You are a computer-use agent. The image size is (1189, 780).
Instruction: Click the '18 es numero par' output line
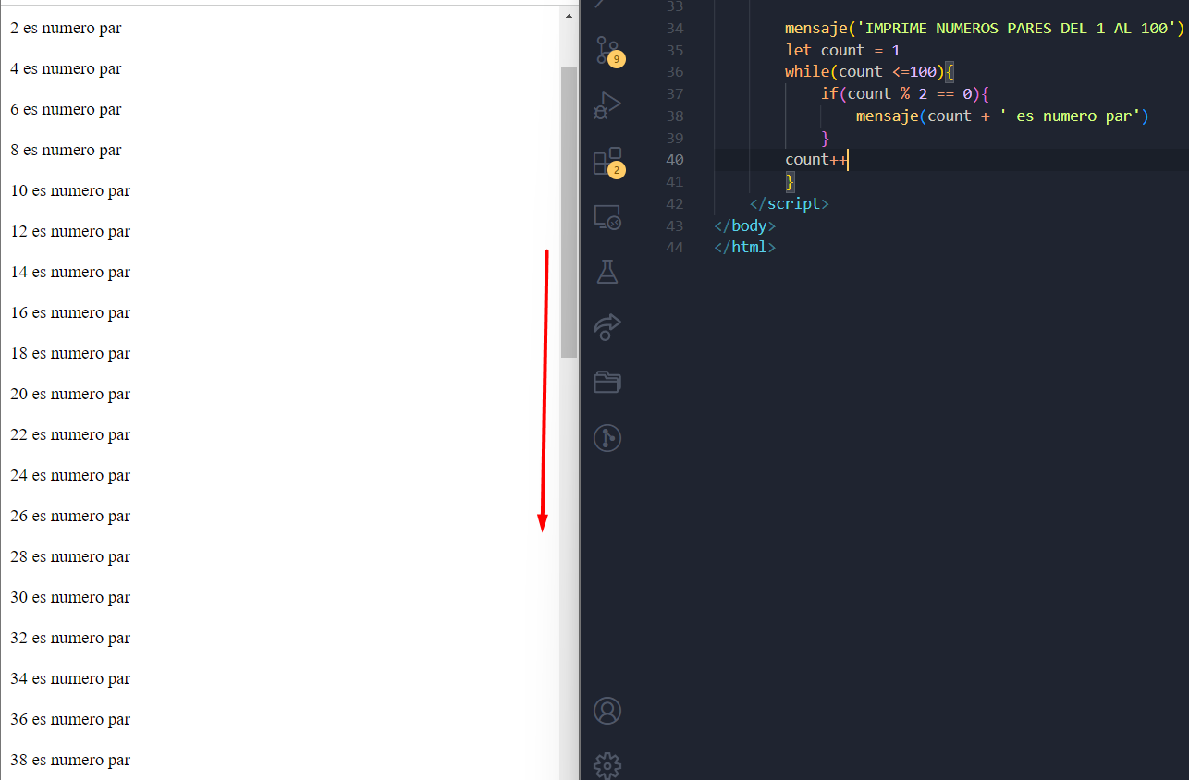point(70,354)
